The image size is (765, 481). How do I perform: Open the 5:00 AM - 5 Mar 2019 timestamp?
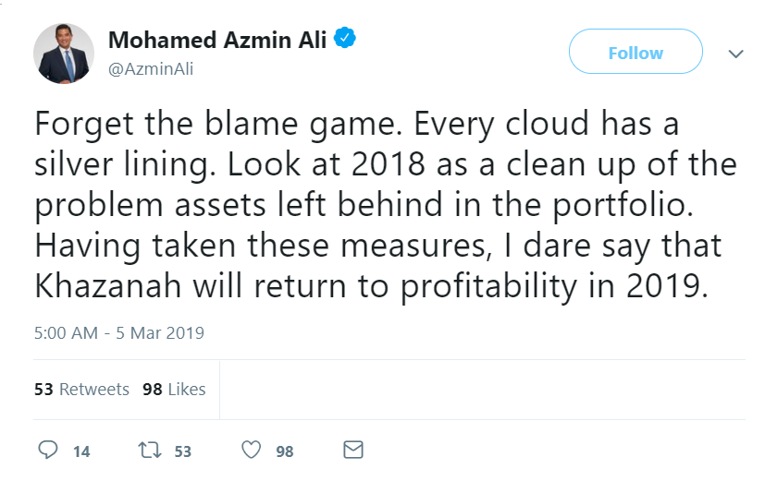[x=119, y=332]
